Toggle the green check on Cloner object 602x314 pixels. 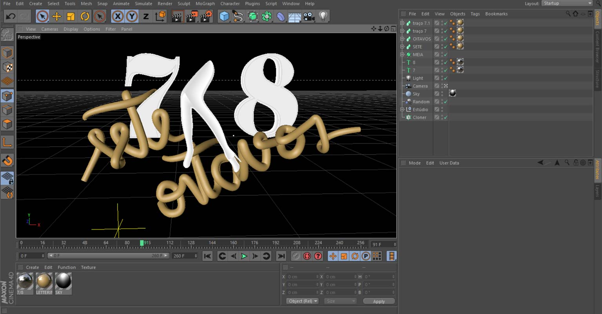(446, 117)
